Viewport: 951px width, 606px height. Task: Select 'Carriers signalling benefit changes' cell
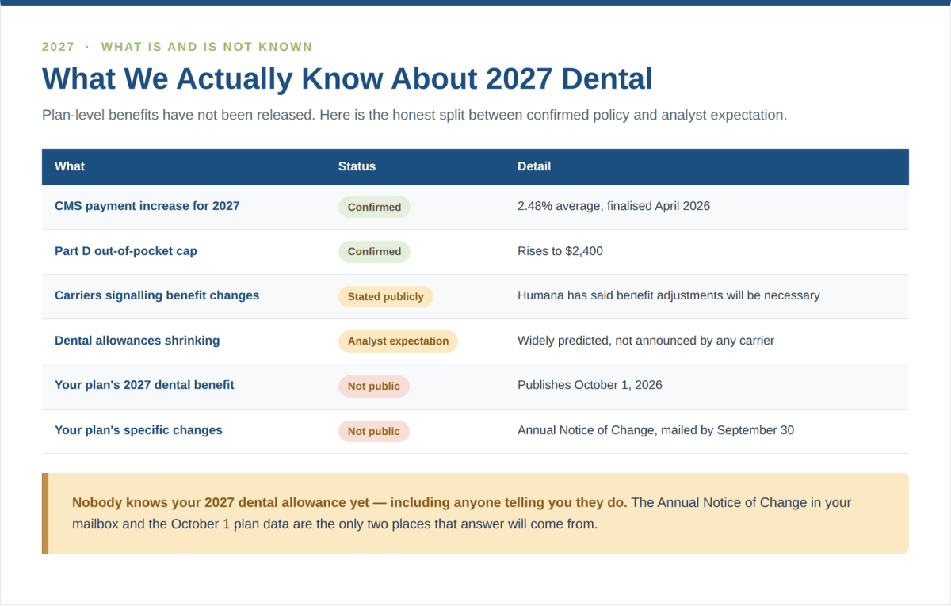pos(157,295)
